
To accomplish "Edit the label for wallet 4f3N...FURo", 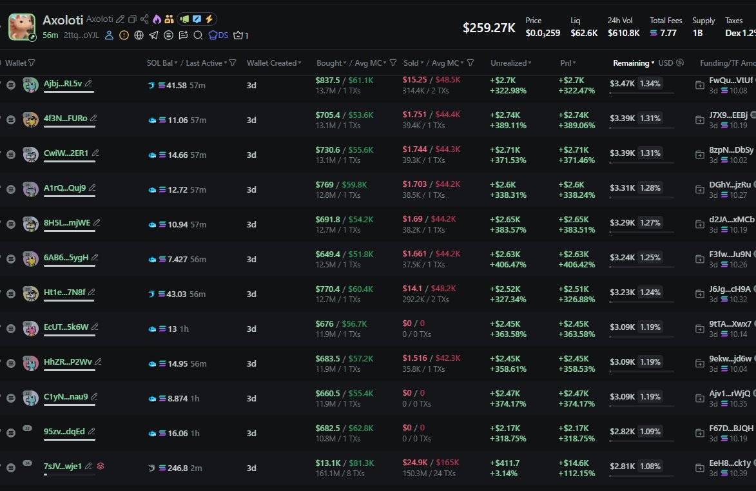I will 94,118.
